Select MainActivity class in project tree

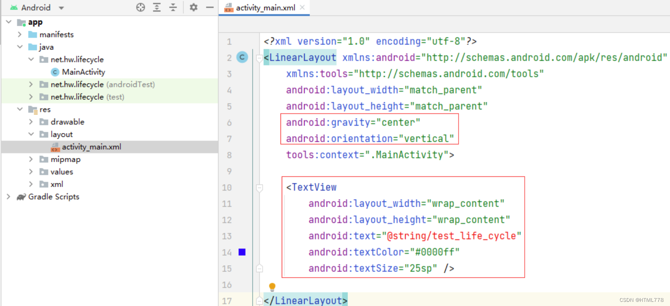pos(83,72)
